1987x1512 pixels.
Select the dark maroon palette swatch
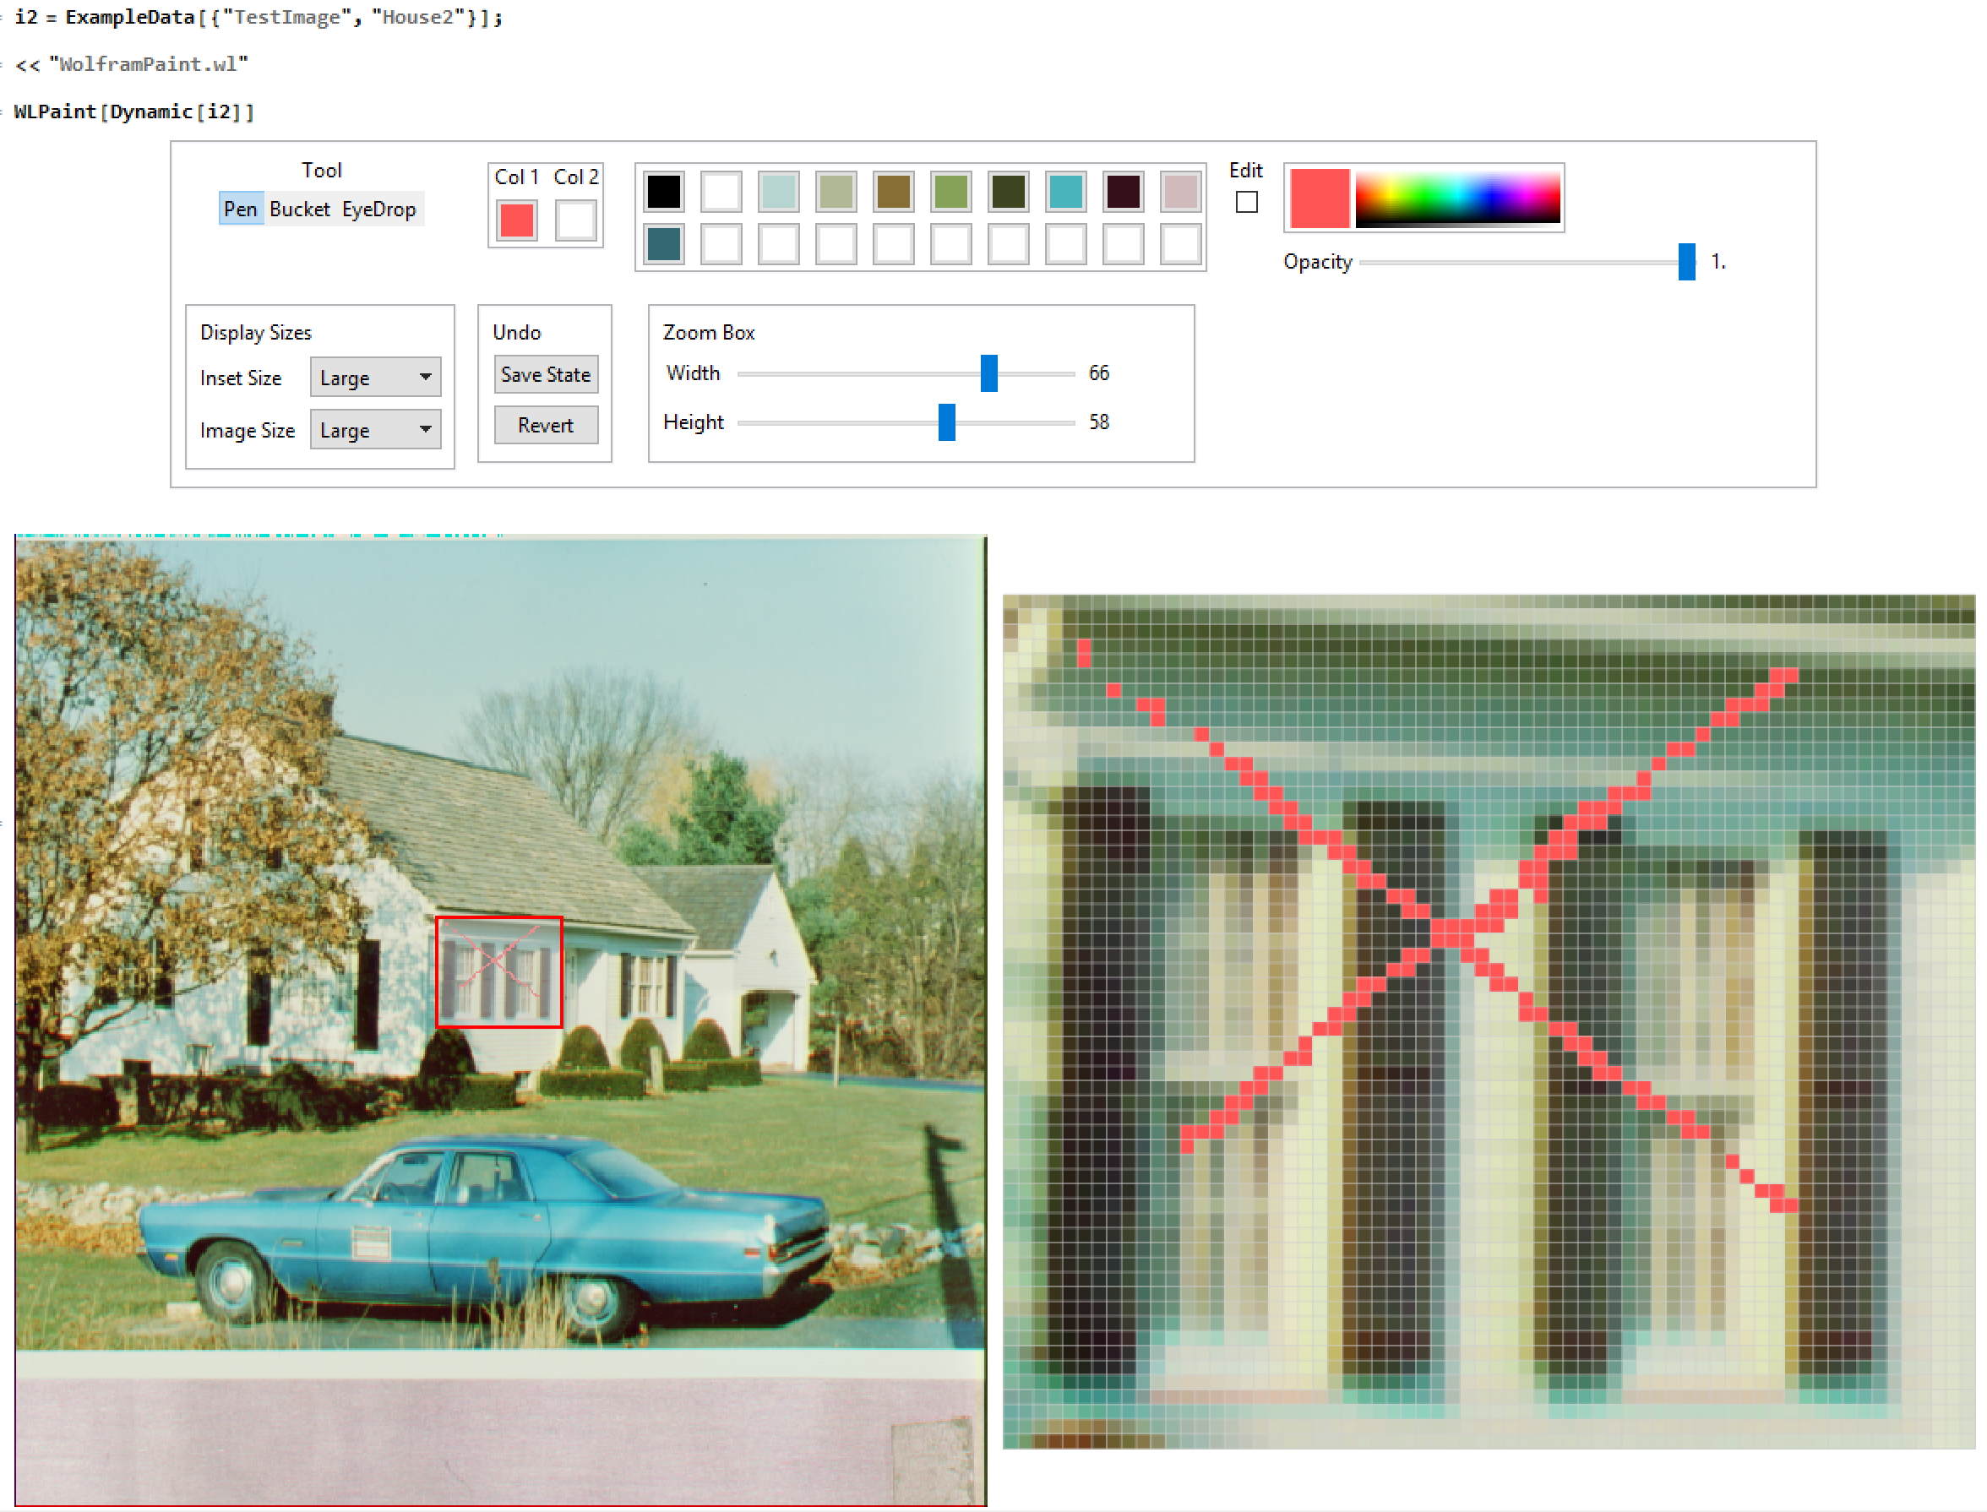tap(1123, 191)
